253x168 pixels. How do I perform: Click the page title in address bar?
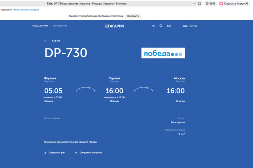[87, 3]
